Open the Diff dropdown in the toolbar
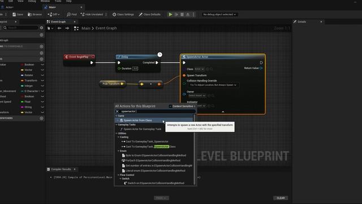362x204 pixels. pos(53,14)
